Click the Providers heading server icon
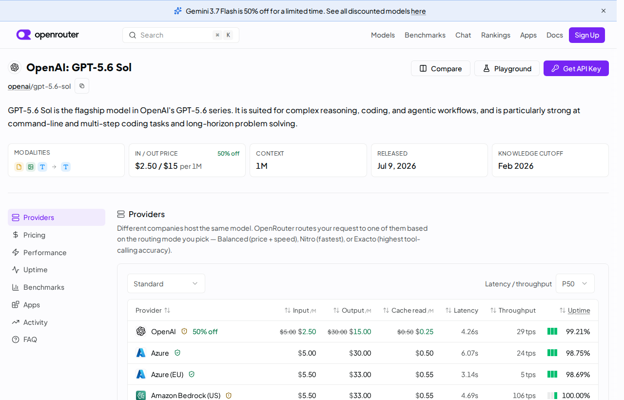Image resolution: width=624 pixels, height=400 pixels. [121, 214]
